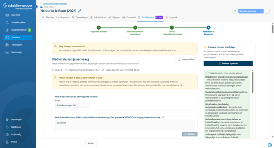Expand the Opmaak aanvraag dropdown arrow
This screenshot has height=148, width=274.
click(x=261, y=11)
